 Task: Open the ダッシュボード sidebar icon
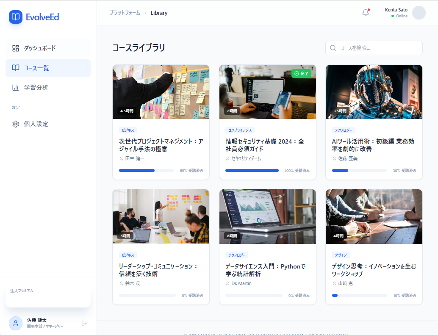[x=16, y=48]
